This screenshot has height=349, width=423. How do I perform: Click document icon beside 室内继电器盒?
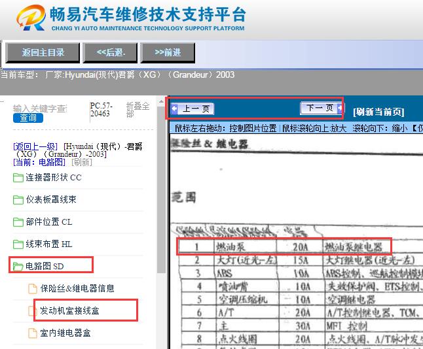click(33, 333)
